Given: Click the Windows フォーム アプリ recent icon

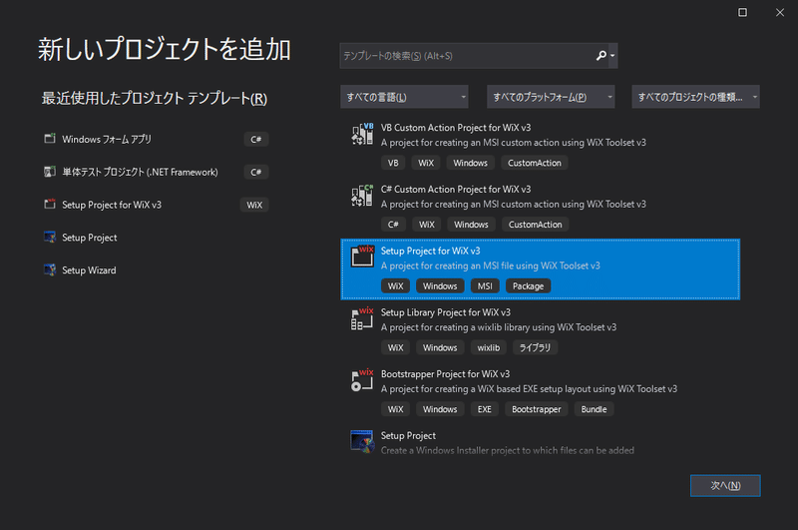Looking at the screenshot, I should tap(49, 139).
